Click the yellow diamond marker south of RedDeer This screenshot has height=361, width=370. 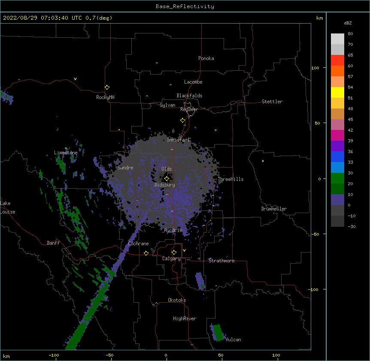tap(182, 120)
